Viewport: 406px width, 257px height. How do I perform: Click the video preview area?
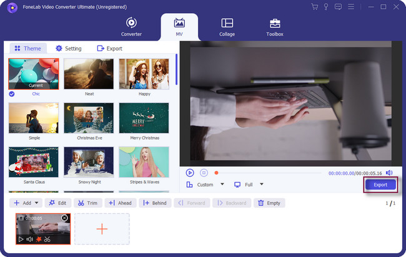coord(291,104)
